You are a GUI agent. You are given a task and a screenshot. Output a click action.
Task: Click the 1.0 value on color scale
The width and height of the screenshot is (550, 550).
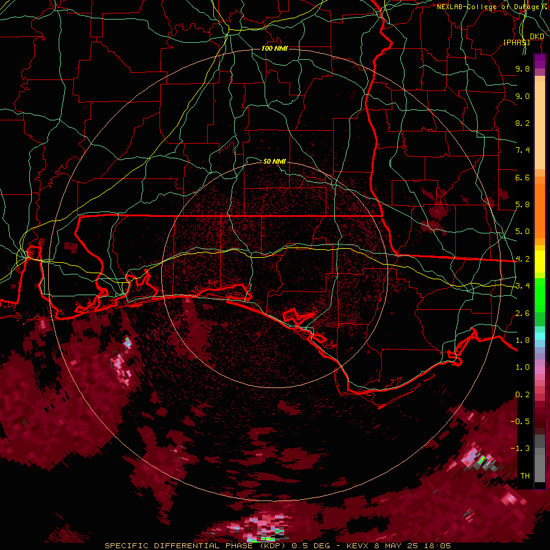pos(522,367)
